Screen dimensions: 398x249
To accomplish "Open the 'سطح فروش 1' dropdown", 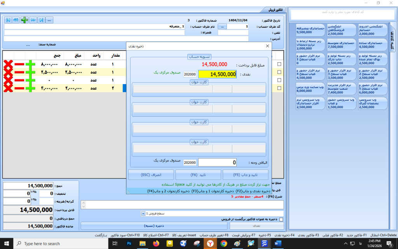I will tap(143, 214).
